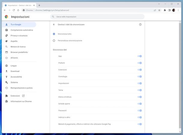This screenshot has width=183, height=135.
Task: Open All'avvio settings section
Action: 19,58
